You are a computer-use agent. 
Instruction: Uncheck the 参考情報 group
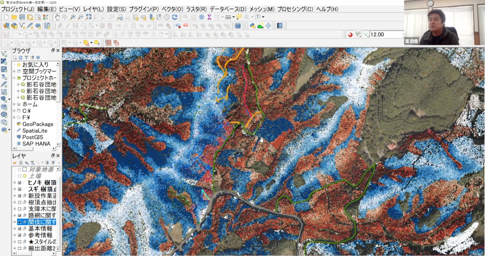[x=19, y=235]
